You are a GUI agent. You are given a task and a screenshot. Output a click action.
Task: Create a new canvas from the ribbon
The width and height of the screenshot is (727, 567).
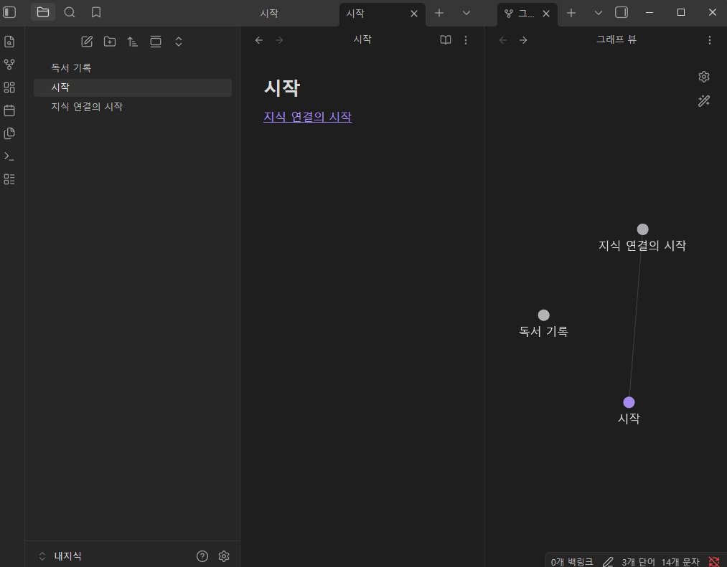click(9, 87)
